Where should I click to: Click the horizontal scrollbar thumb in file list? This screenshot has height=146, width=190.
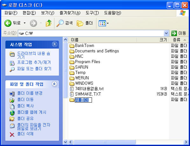pyautogui.click(x=105, y=142)
